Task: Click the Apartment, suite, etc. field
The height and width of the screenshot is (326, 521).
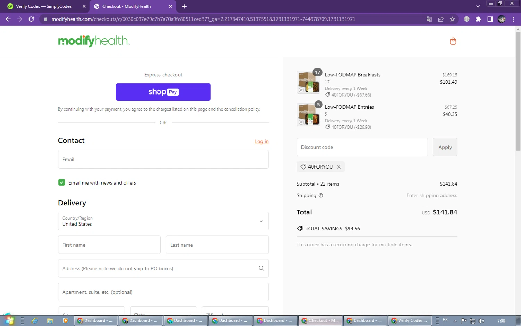Action: [x=163, y=292]
